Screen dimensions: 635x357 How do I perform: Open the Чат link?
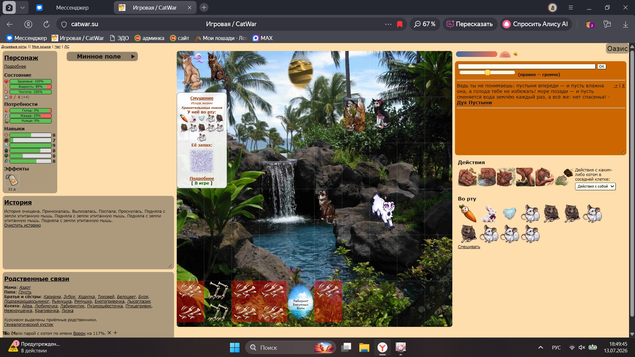point(58,47)
